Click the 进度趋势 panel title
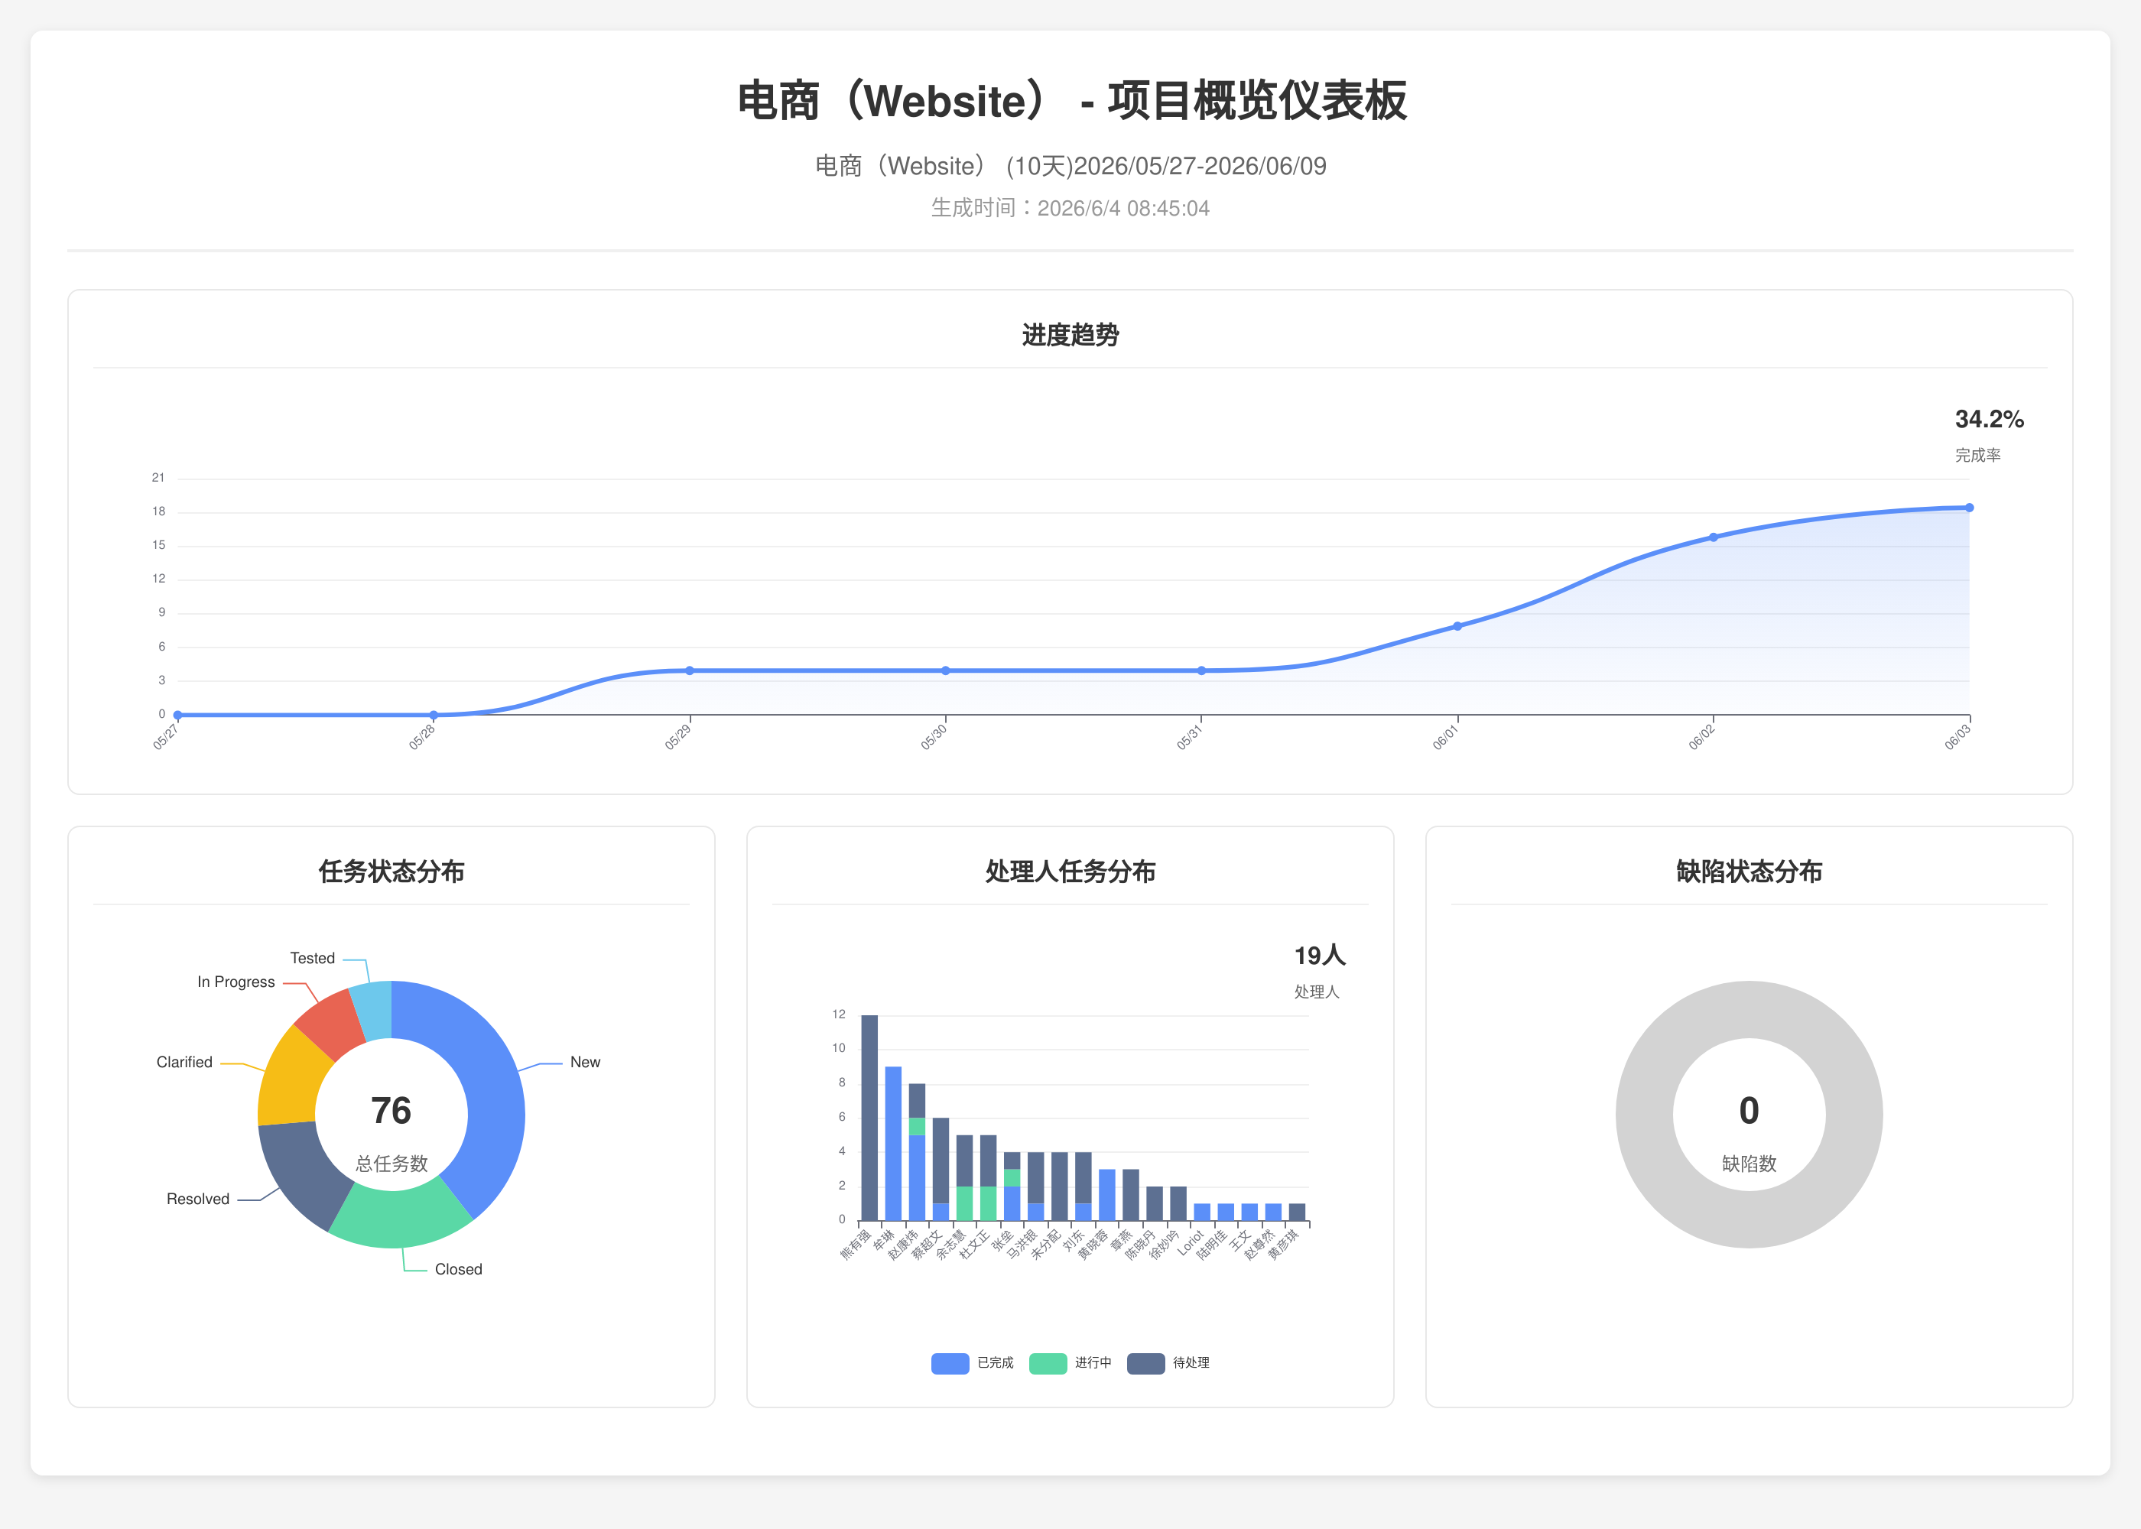The height and width of the screenshot is (1529, 2141). tap(1070, 335)
